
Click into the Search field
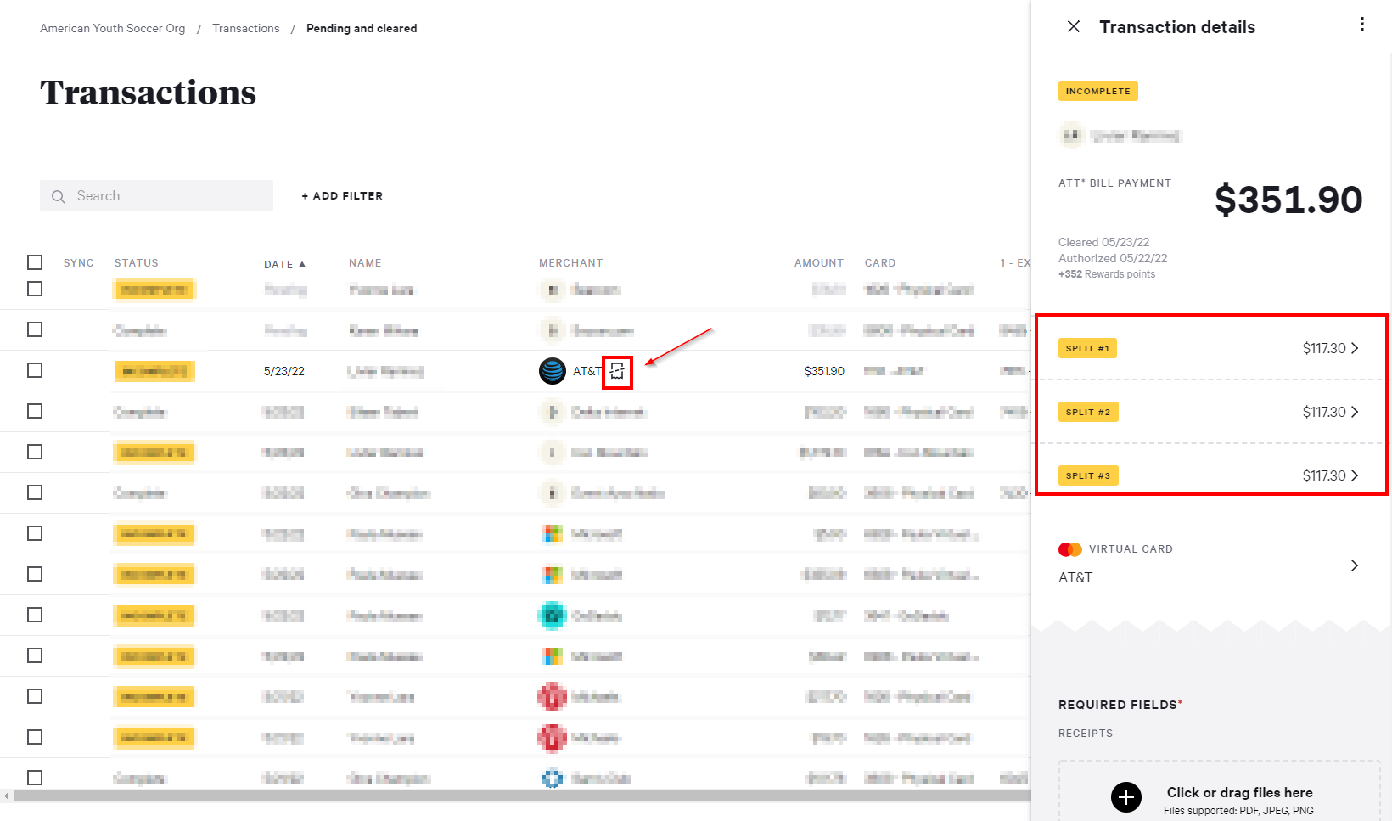[170, 195]
